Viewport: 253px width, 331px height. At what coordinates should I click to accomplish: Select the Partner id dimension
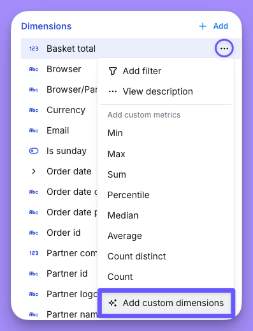[67, 273]
